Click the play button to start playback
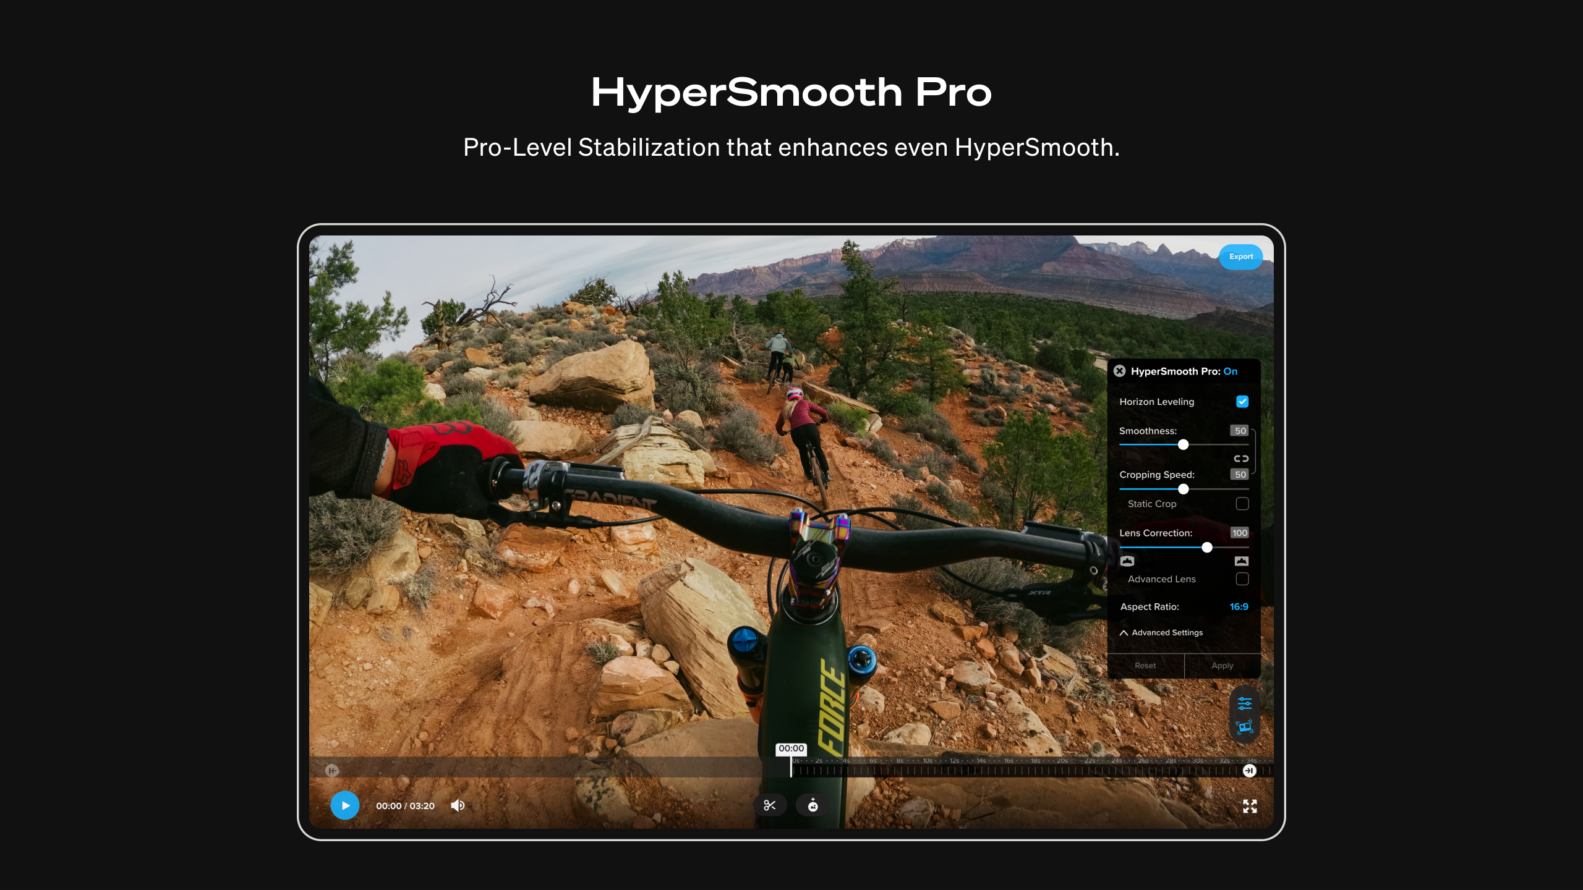1583x890 pixels. pyautogui.click(x=344, y=805)
